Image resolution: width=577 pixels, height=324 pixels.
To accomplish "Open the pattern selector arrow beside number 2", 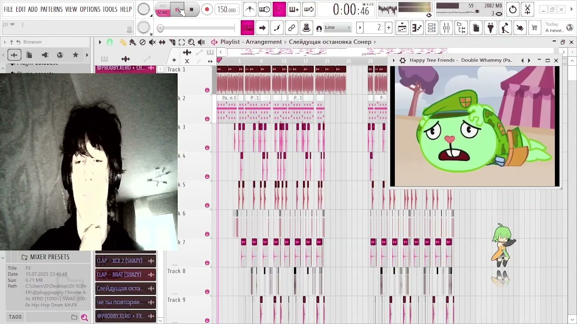I will coord(360,28).
